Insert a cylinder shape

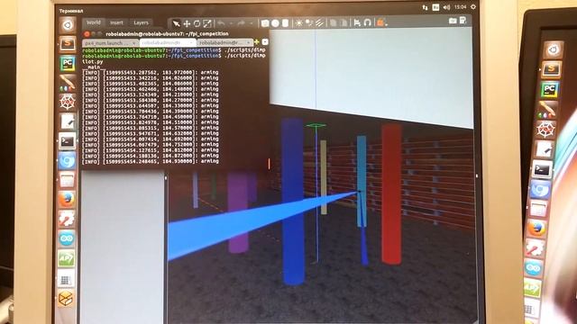click(x=285, y=23)
